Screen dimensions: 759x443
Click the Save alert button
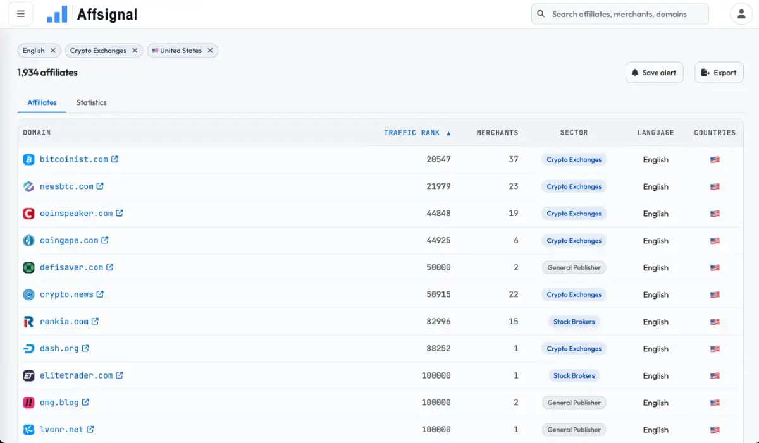point(654,73)
